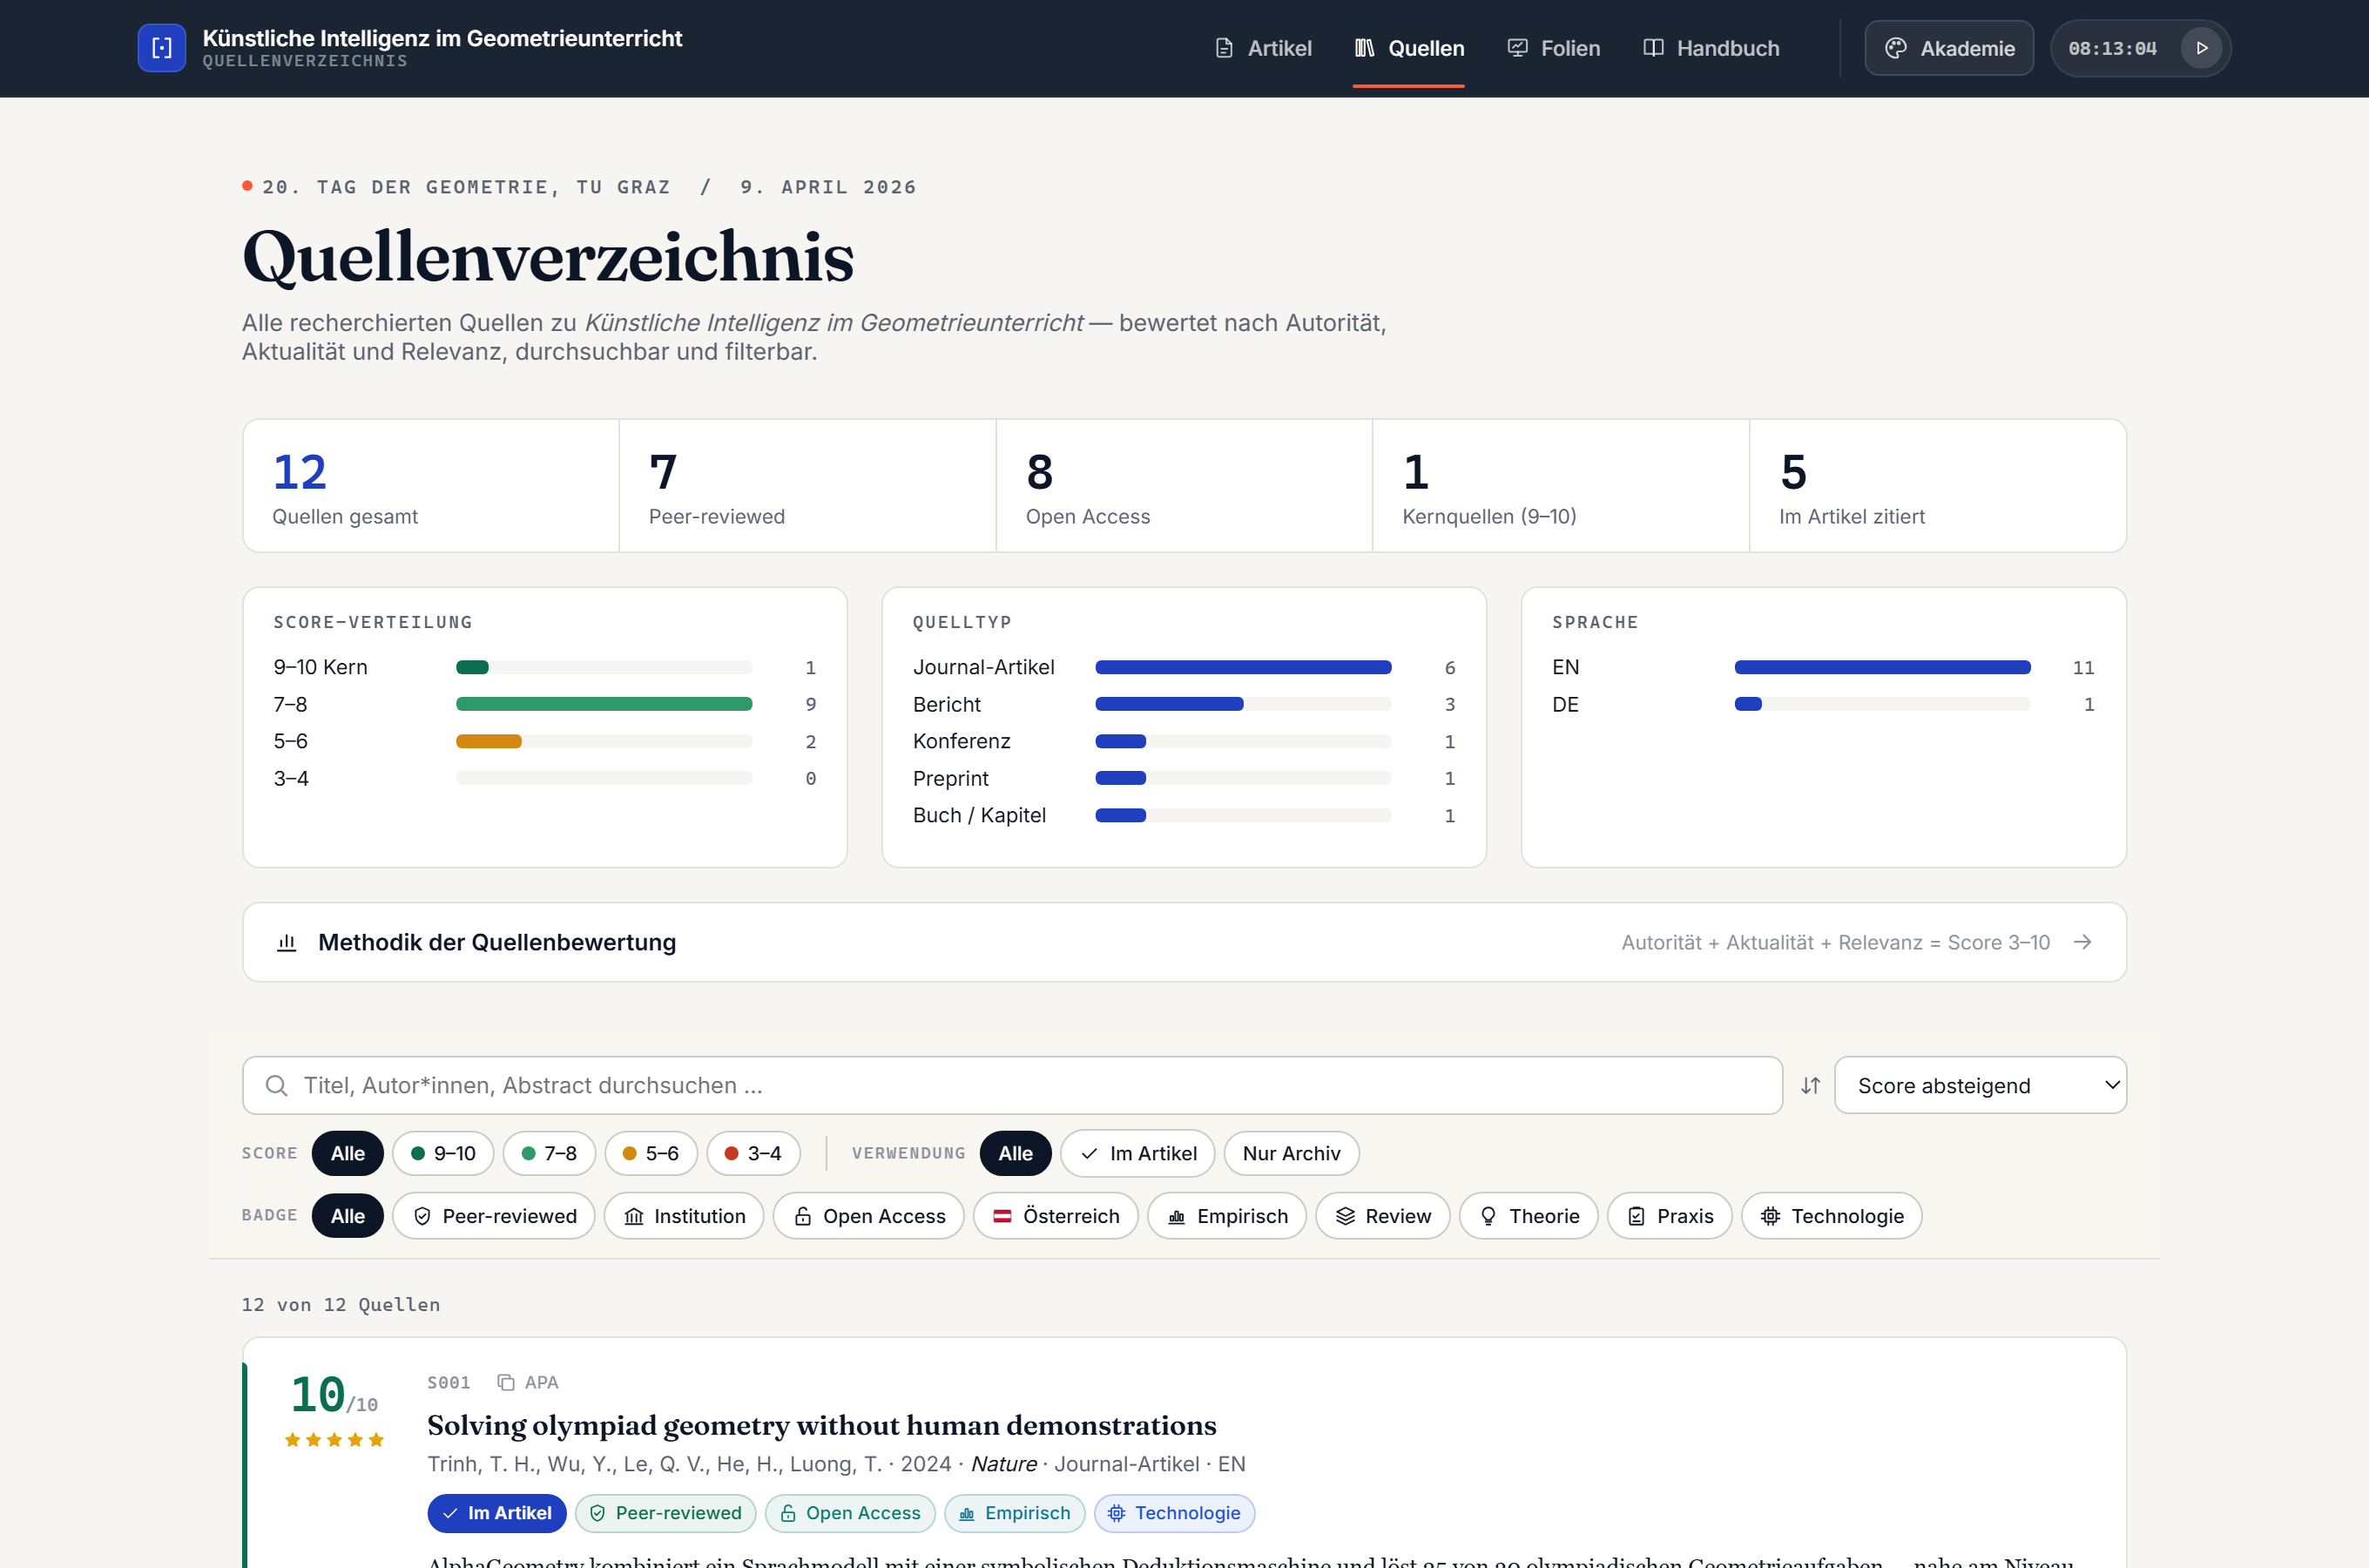Viewport: 2369px width, 1568px height.
Task: Open source title Solving olympiad geometry
Action: (820, 1425)
